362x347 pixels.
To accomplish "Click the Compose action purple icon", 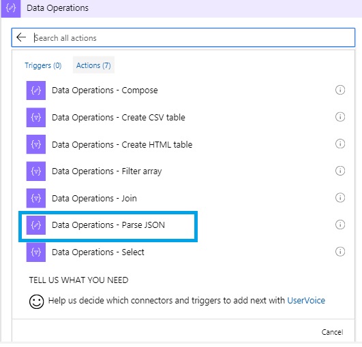I will pyautogui.click(x=35, y=90).
